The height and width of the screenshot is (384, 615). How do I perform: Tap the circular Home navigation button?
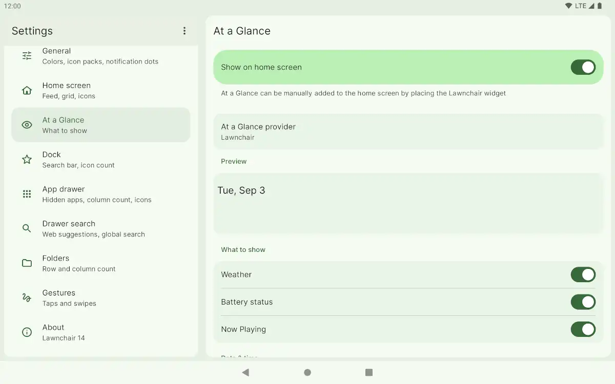(307, 372)
